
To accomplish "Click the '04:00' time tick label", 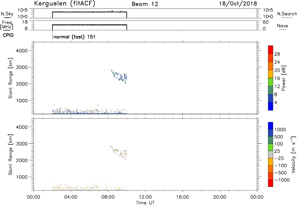I will tap(71, 197).
